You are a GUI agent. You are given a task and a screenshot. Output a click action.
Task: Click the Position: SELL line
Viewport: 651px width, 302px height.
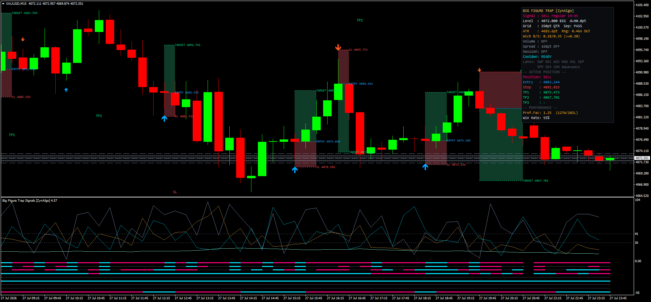coord(537,77)
